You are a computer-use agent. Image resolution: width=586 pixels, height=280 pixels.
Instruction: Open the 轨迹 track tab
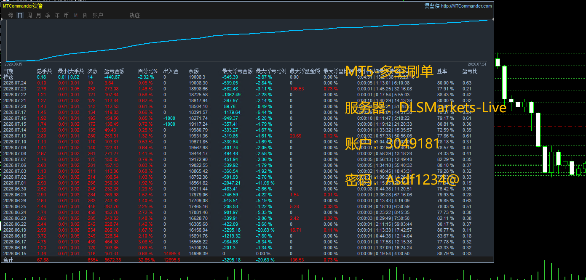tap(135, 15)
